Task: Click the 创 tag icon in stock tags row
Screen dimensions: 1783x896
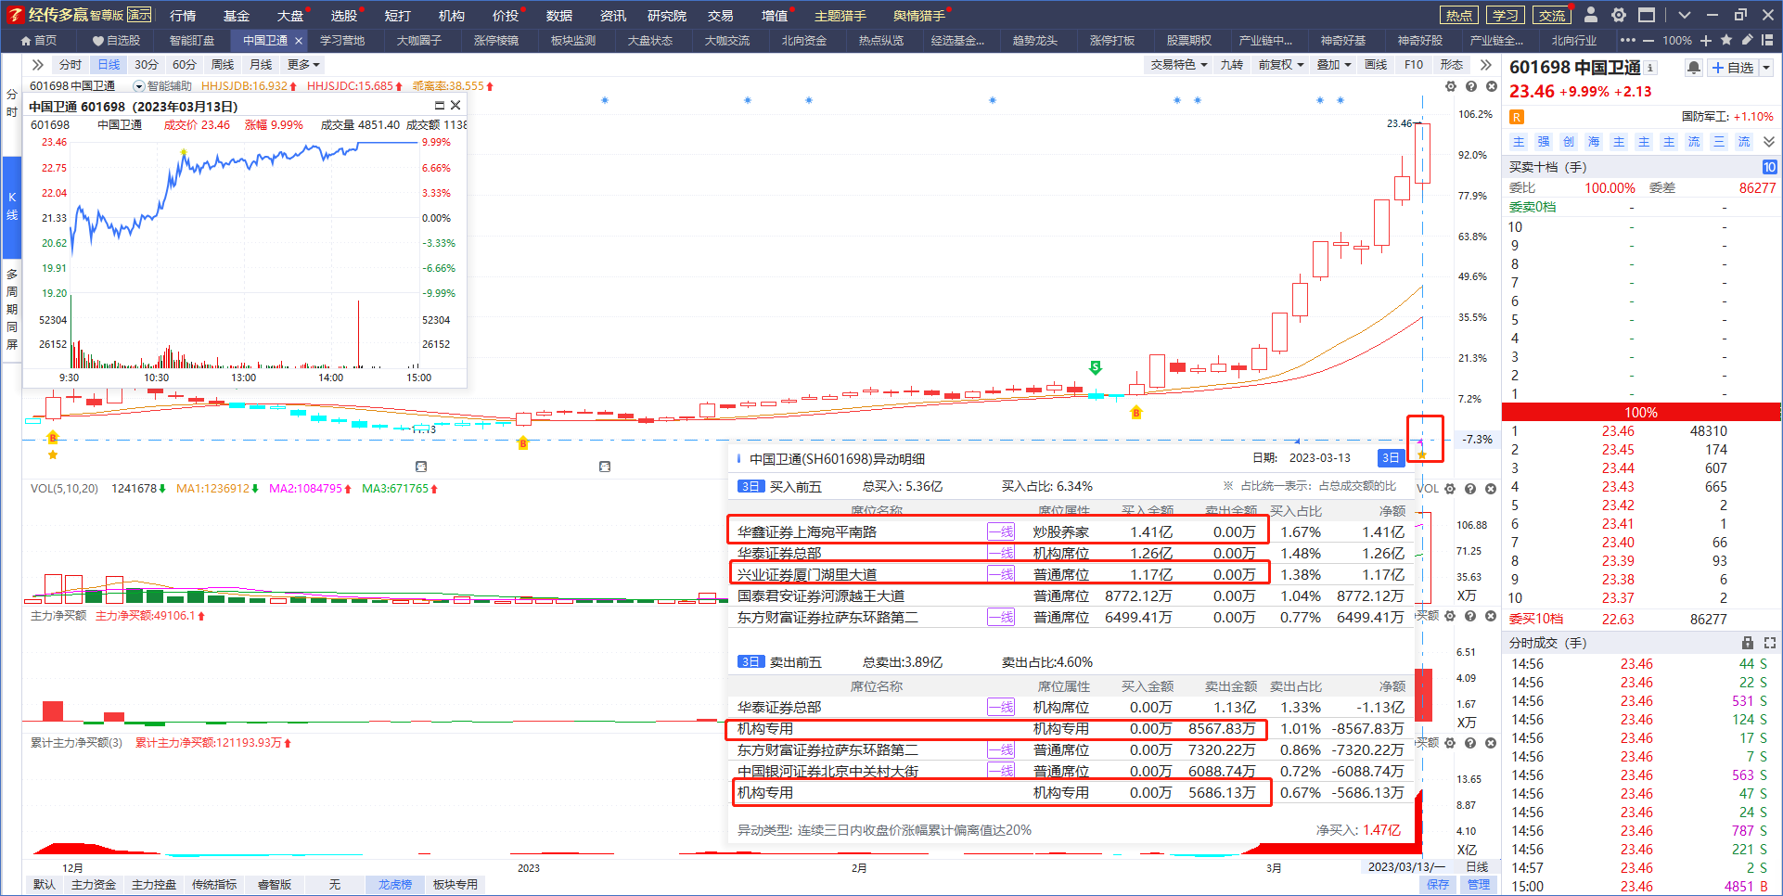Action: tap(1569, 142)
